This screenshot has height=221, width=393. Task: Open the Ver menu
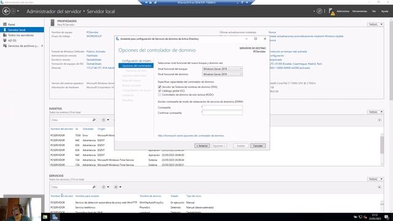pyautogui.click(x=374, y=11)
